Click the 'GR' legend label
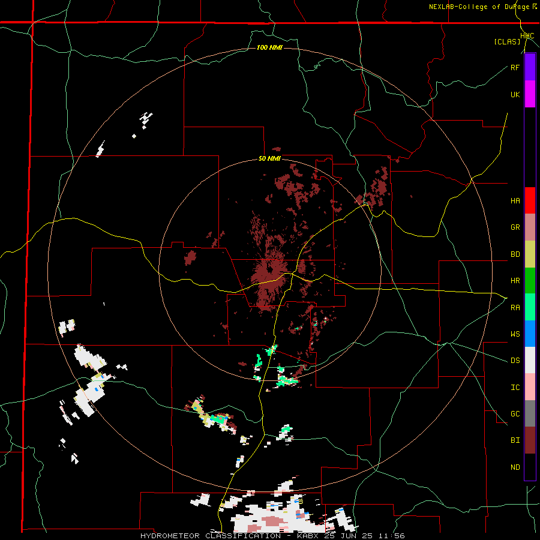Screen dimensions: 540x540 click(x=515, y=227)
